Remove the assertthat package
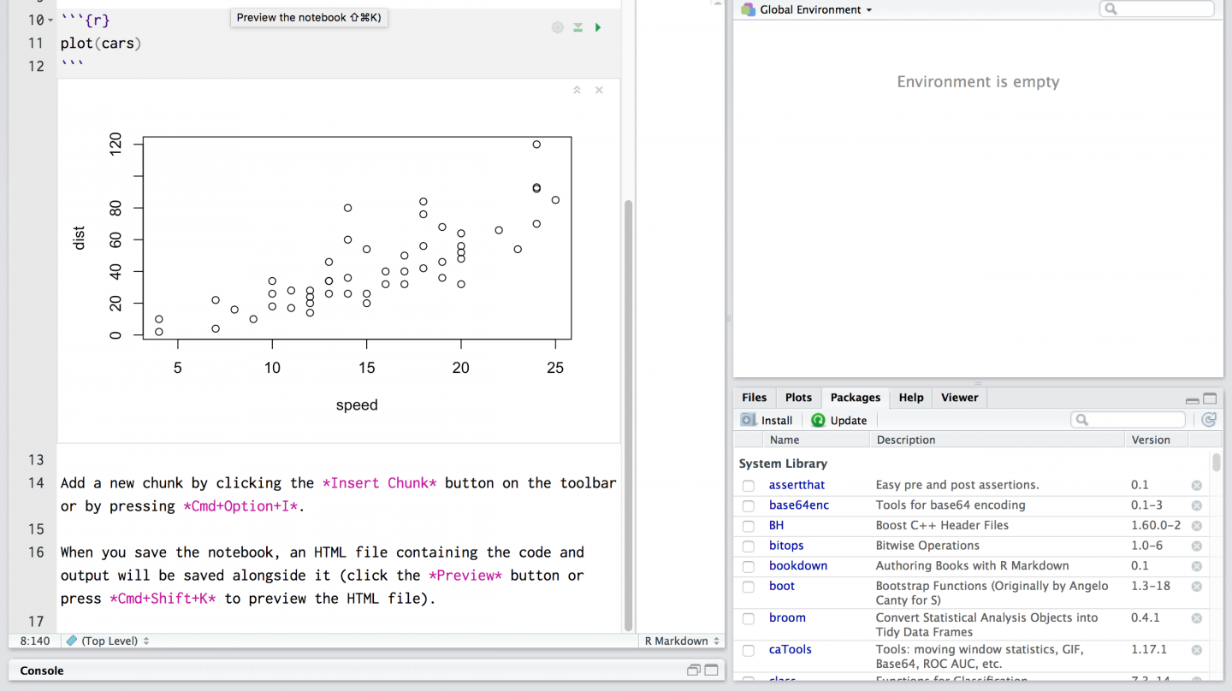This screenshot has width=1232, height=691. (1197, 486)
